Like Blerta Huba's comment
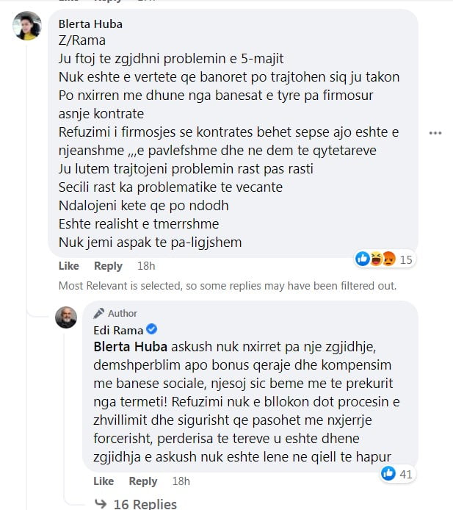This screenshot has width=453, height=510. (x=68, y=266)
